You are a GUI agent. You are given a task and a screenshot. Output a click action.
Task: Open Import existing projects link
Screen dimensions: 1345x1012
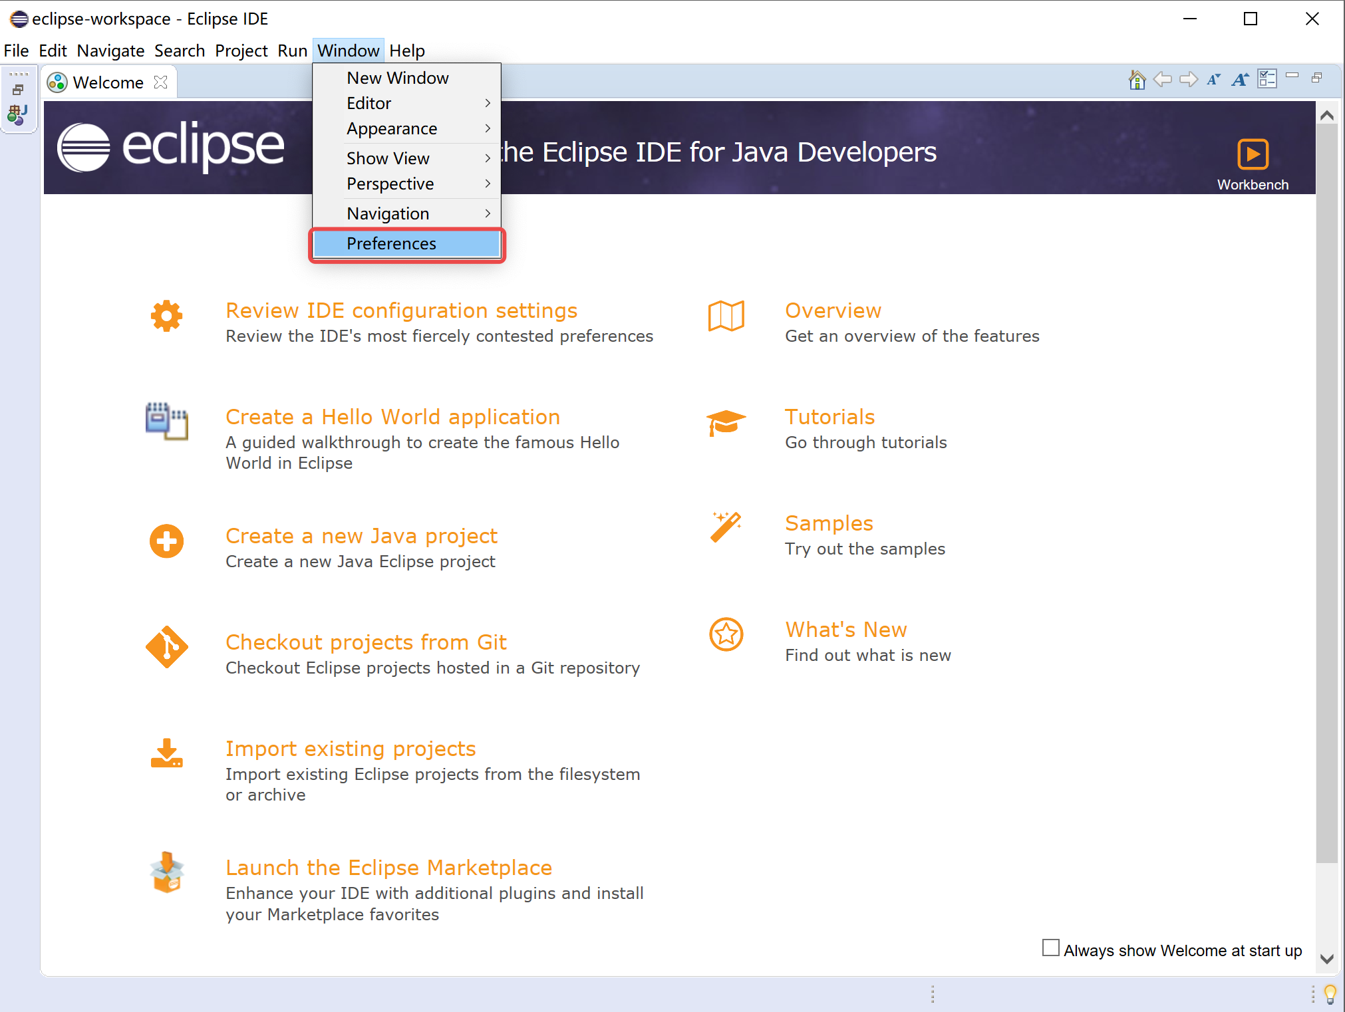(x=351, y=749)
